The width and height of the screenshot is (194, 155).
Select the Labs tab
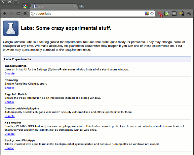point(54,6)
